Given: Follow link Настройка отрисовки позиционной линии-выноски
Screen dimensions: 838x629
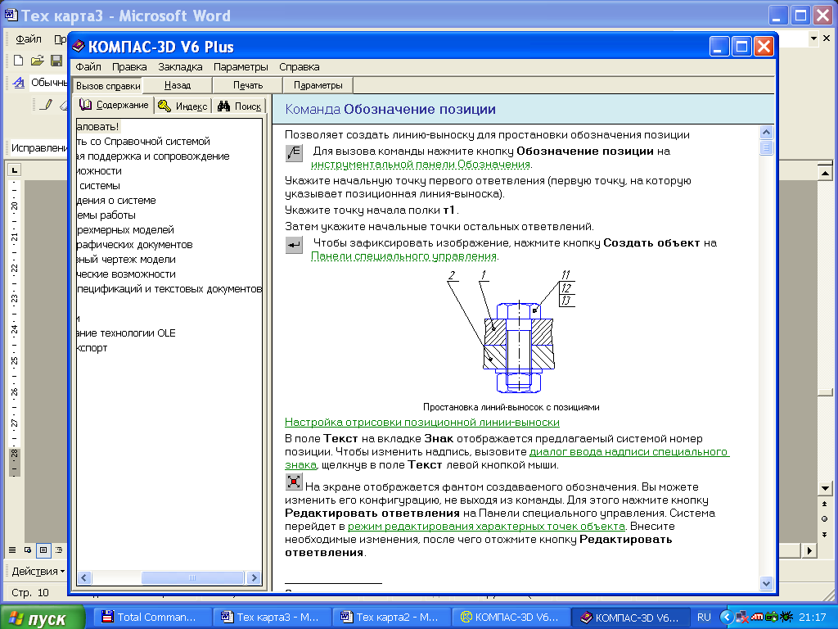Looking at the screenshot, I should [x=422, y=423].
